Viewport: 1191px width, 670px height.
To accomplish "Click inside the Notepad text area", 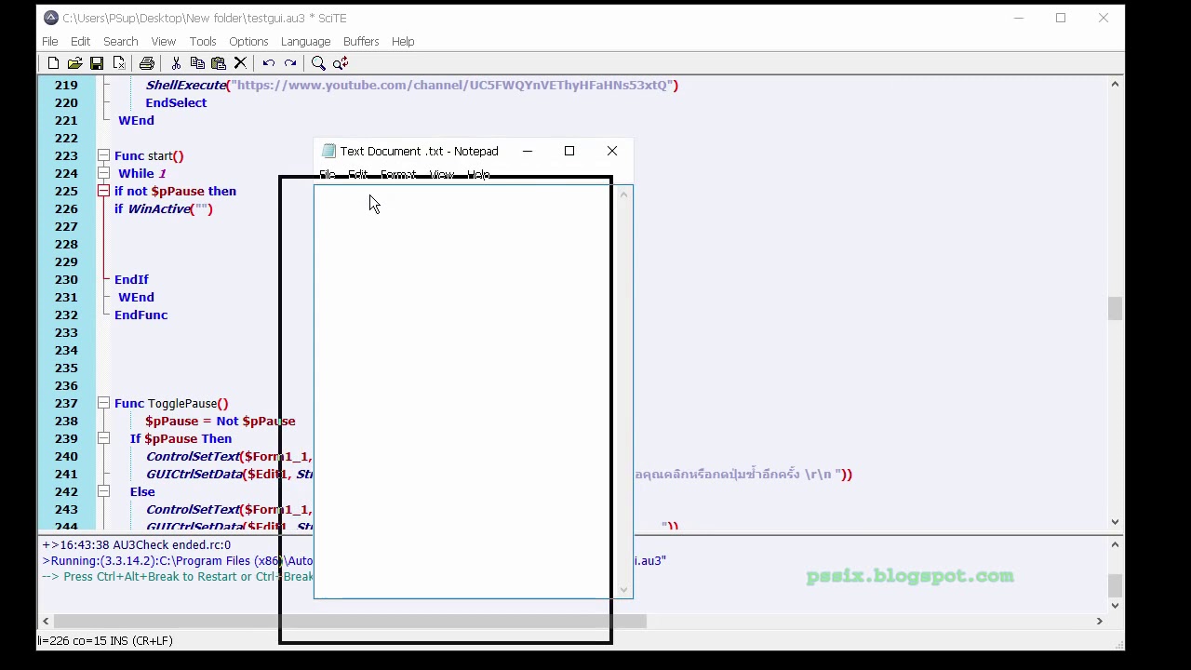I will 465,391.
